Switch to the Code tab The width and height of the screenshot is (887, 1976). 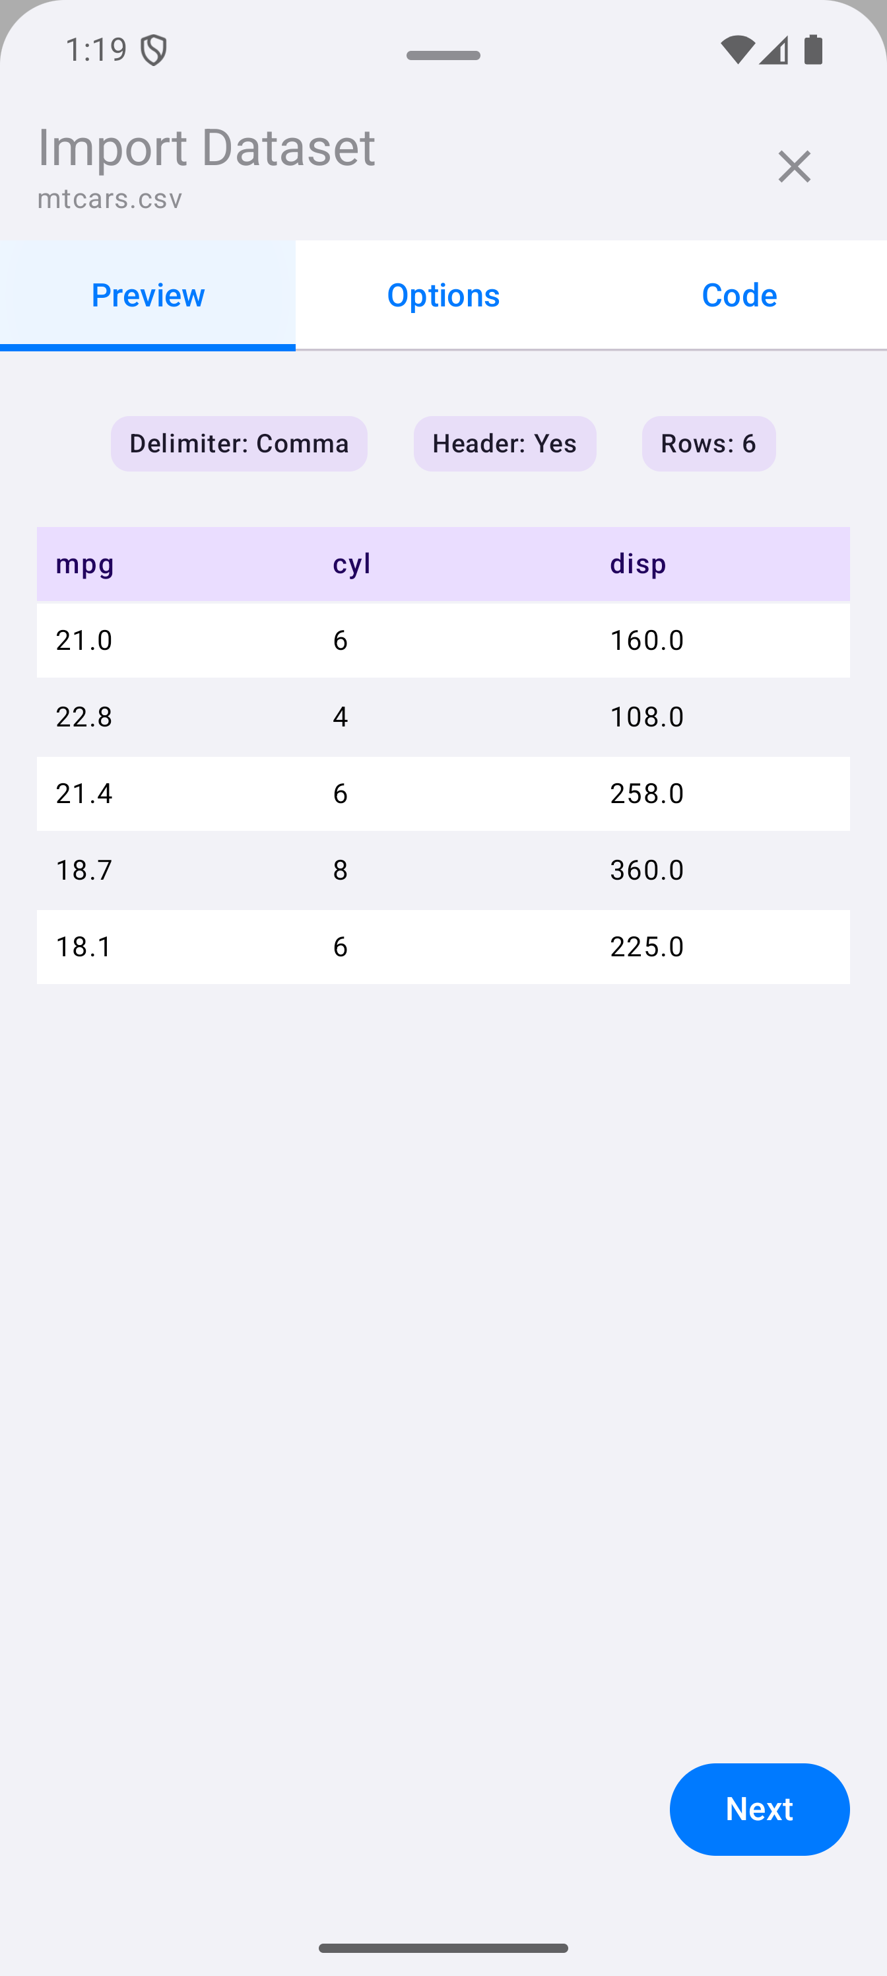(x=739, y=295)
